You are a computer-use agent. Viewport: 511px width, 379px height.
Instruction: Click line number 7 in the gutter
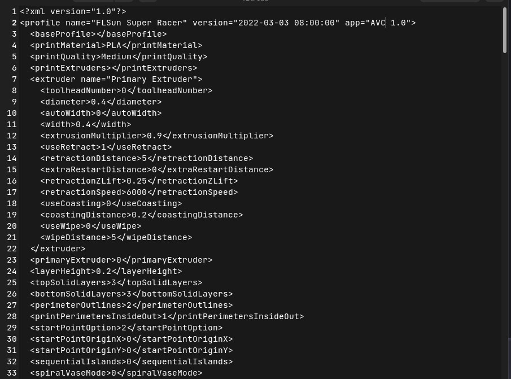(14, 79)
